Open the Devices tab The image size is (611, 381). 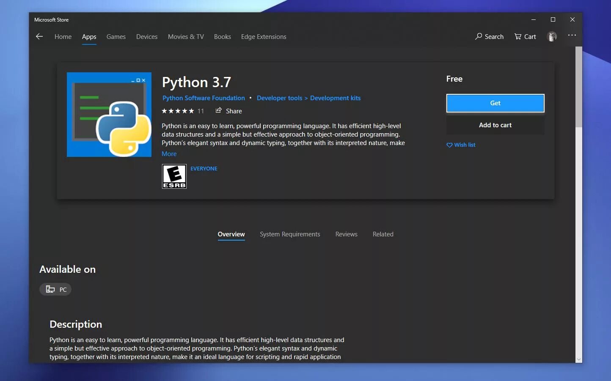click(147, 37)
